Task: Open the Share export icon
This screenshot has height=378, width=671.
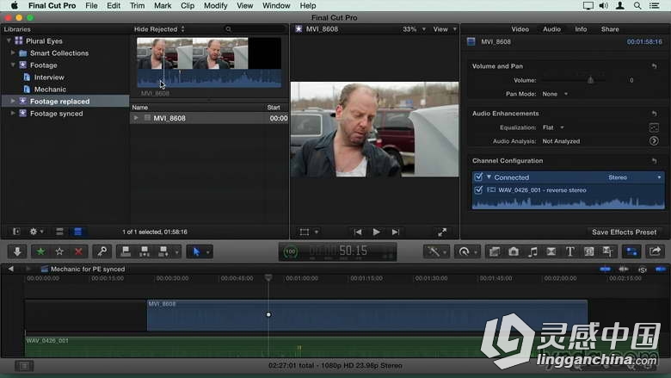Action: click(x=655, y=251)
